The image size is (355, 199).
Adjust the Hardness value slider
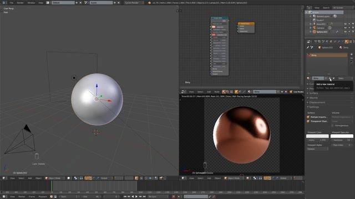coord(342,140)
